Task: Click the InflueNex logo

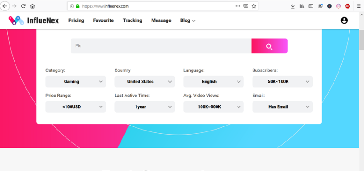Action: tap(34, 20)
